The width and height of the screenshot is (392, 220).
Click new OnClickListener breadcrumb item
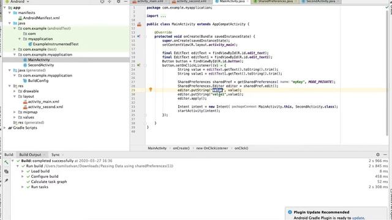tap(212, 148)
